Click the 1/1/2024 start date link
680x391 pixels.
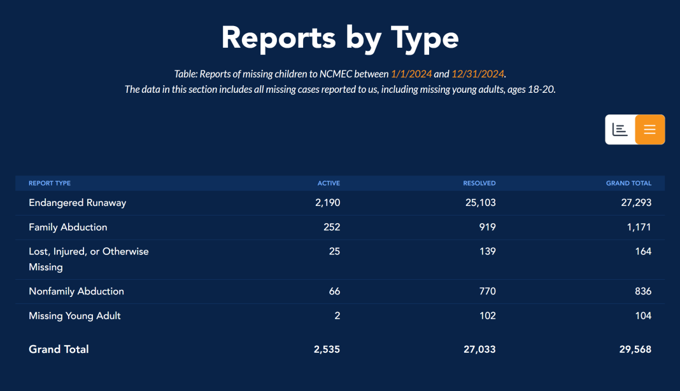pos(411,74)
